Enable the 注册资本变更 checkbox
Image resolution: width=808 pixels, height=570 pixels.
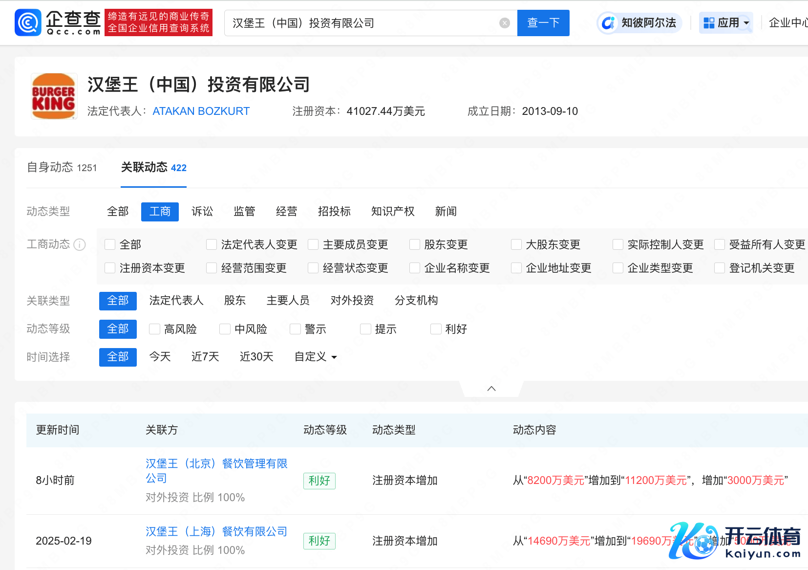point(110,268)
